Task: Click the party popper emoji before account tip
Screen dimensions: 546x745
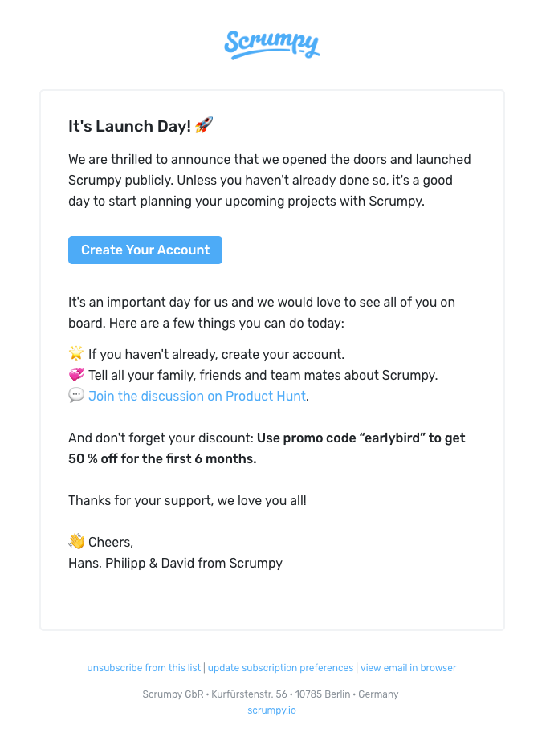Action: [x=75, y=353]
